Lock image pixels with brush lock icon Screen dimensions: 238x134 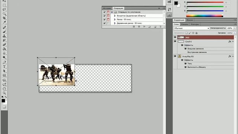click(190, 33)
